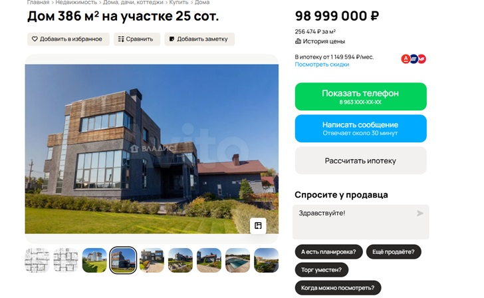Click the 'Написать сообщение' button

pos(360,128)
